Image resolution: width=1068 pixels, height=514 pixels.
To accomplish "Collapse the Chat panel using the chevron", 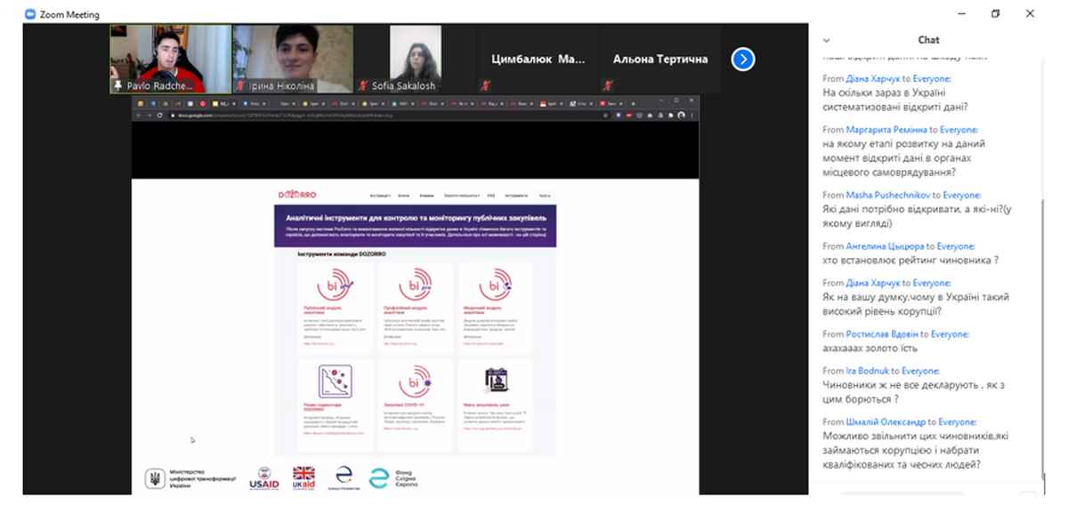I will pos(827,40).
